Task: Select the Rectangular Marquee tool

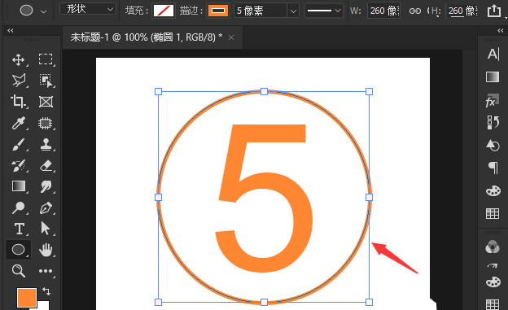Action: tap(46, 59)
